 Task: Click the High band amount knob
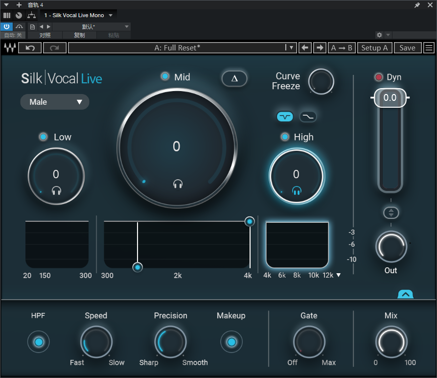[297, 176]
